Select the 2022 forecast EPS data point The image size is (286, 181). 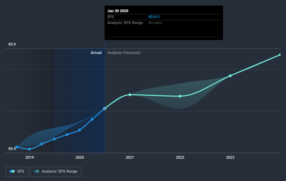(x=180, y=96)
